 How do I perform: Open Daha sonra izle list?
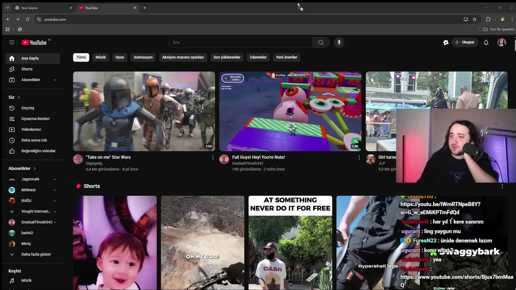[x=33, y=140]
